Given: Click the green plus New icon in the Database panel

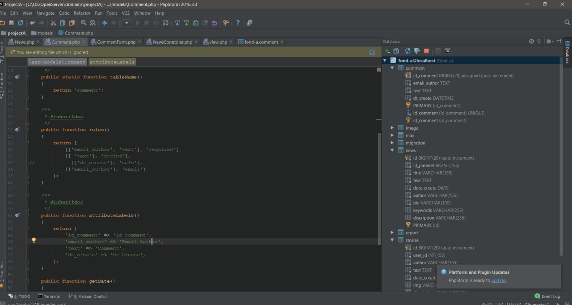Looking at the screenshot, I should 387,51.
